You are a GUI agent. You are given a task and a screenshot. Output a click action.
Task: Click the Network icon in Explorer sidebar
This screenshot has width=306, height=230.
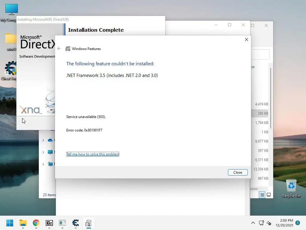click(x=50, y=164)
